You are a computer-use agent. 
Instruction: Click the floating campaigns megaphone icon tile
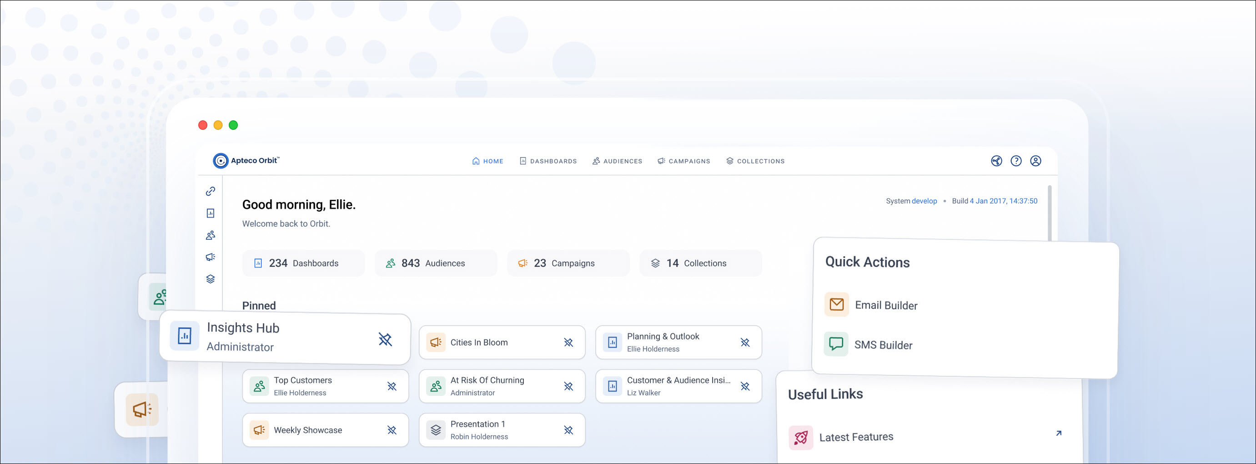(x=142, y=410)
